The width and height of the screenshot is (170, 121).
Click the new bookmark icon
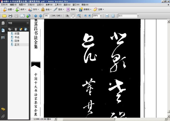click(21, 29)
